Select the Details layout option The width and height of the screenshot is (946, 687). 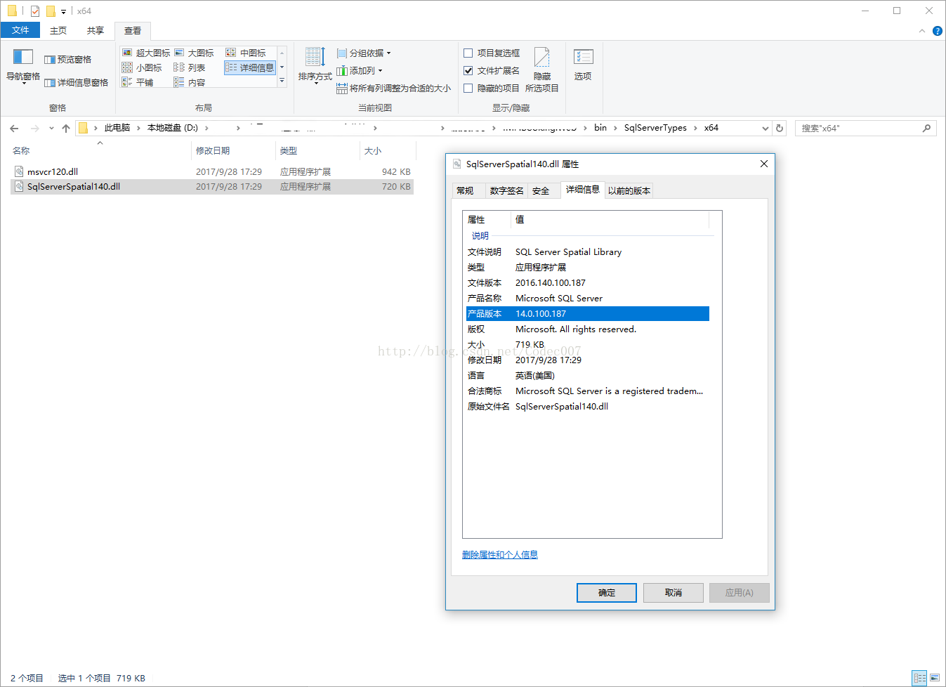[x=250, y=67]
